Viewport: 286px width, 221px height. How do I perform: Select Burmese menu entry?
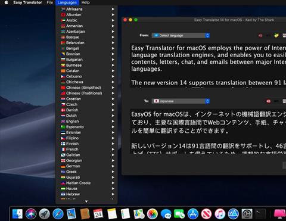click(x=86, y=65)
